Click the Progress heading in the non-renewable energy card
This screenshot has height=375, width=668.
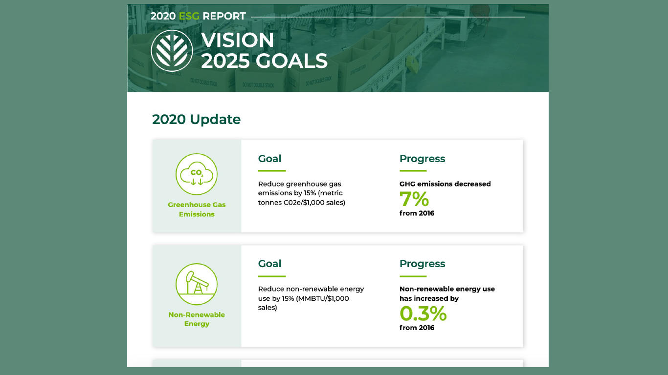422,264
